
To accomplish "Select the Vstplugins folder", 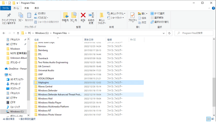I will [89, 83].
